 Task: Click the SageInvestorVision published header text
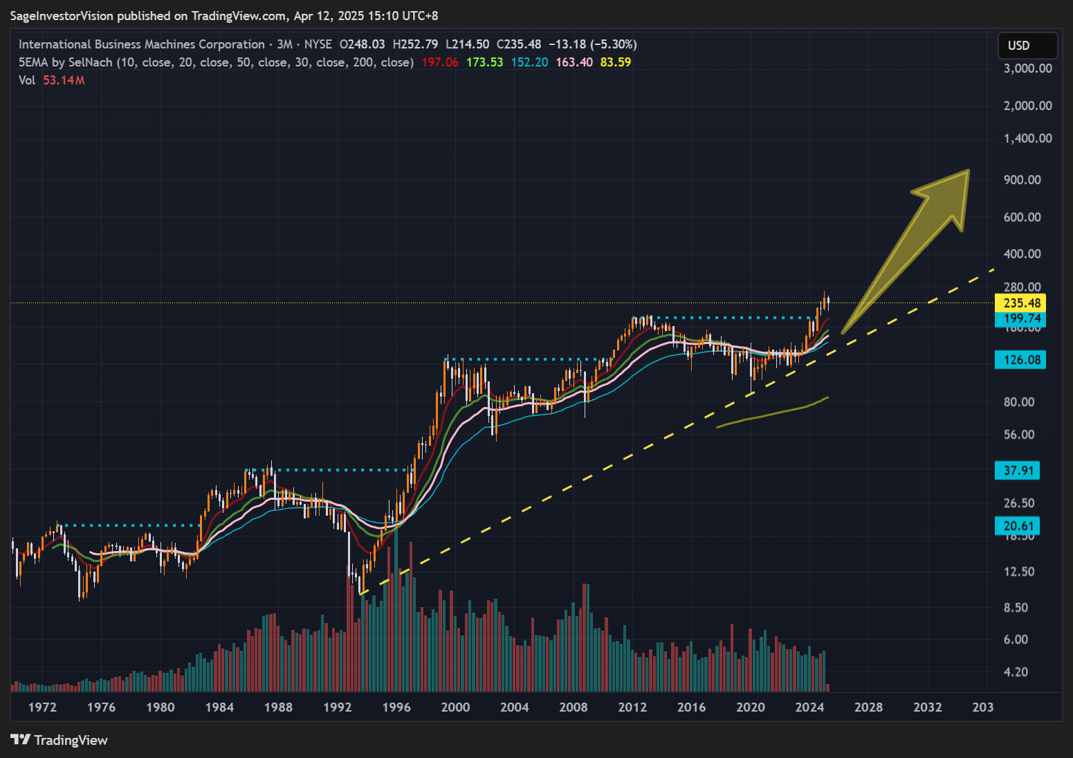point(224,16)
